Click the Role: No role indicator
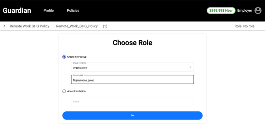Screen dimensions: 265x128 [x=244, y=26]
